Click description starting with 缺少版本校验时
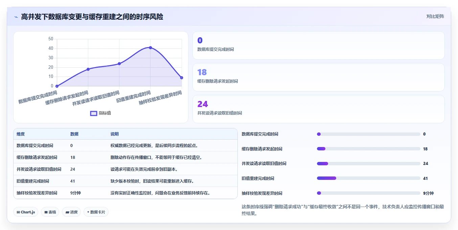 pos(152,181)
